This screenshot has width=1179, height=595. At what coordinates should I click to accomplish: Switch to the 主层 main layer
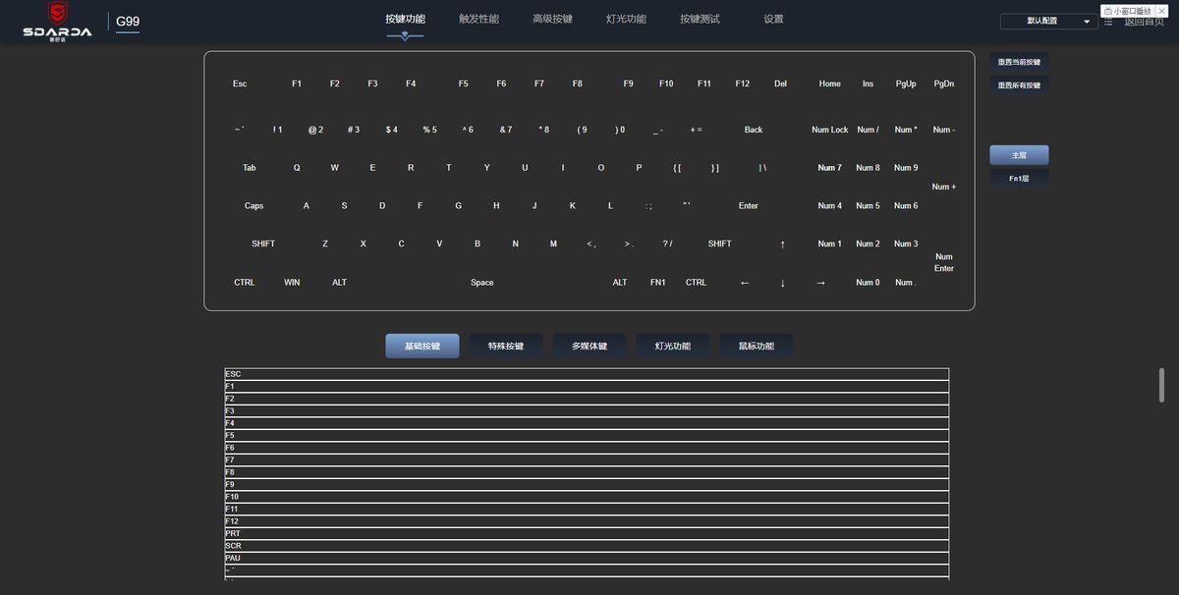[x=1019, y=155]
